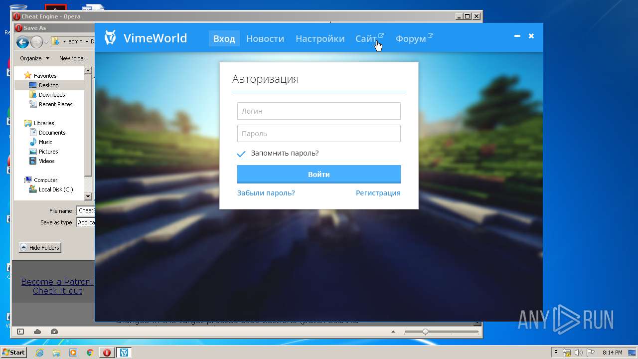
Task: Open the Become a Patron link
Action: pyautogui.click(x=57, y=282)
